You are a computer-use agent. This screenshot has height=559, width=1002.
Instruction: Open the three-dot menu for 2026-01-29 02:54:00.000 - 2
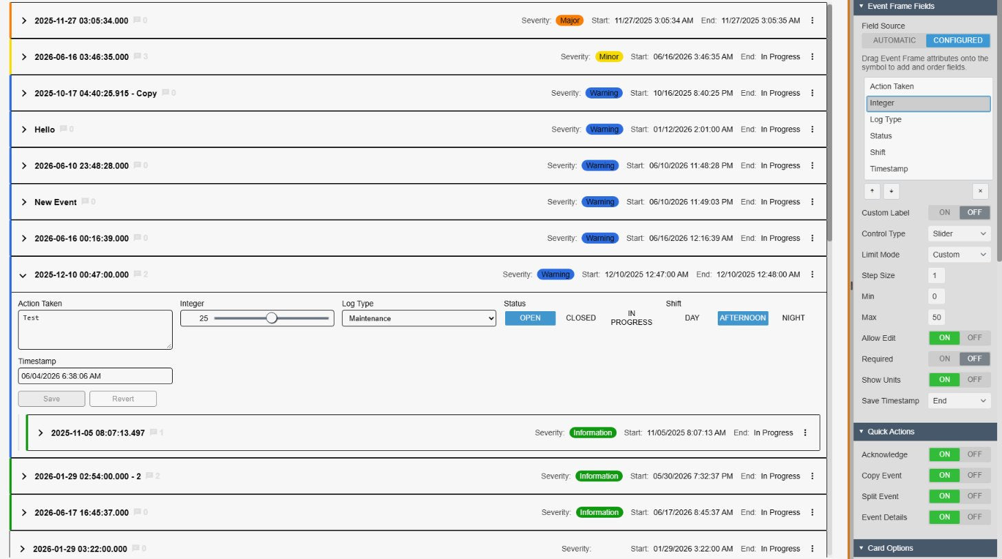pos(812,476)
